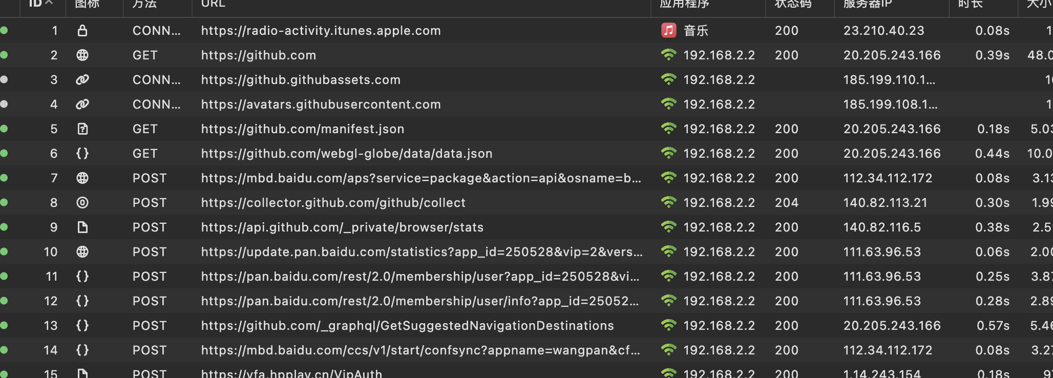Click the globe icon for the update.pan.baidu.com row
Viewport: 1053px width, 378px height.
click(x=82, y=252)
